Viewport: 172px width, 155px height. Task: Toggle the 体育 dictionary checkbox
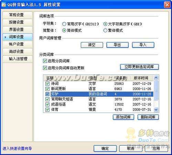[x=47, y=110]
